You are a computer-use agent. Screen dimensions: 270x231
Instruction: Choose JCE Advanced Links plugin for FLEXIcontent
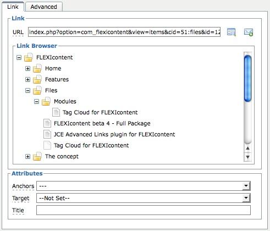click(114, 134)
